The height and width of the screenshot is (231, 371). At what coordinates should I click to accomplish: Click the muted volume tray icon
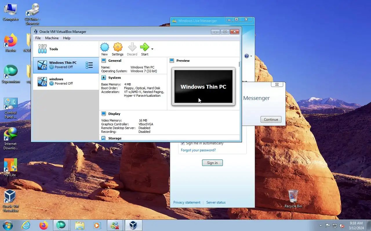click(342, 226)
